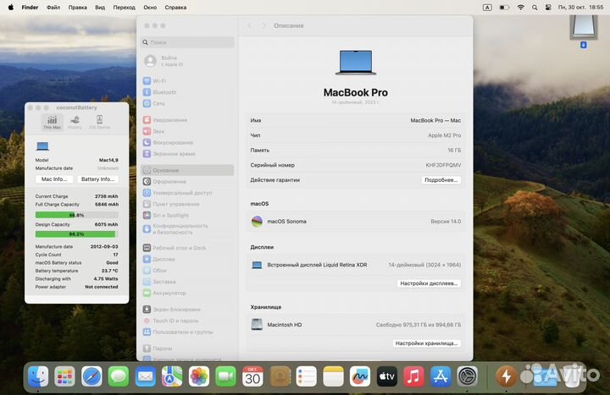
Task: Click Battery Info button in coconutBattery
Action: click(97, 179)
